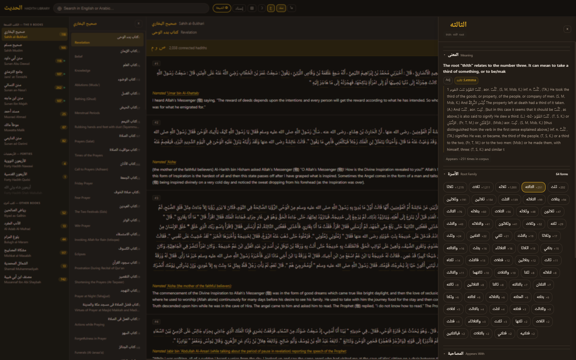Click the ثالث Lemma chip

coord(466,80)
